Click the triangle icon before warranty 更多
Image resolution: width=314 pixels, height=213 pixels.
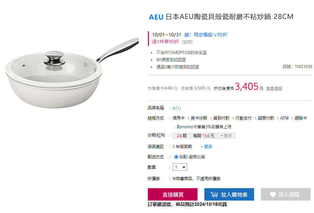202,147
